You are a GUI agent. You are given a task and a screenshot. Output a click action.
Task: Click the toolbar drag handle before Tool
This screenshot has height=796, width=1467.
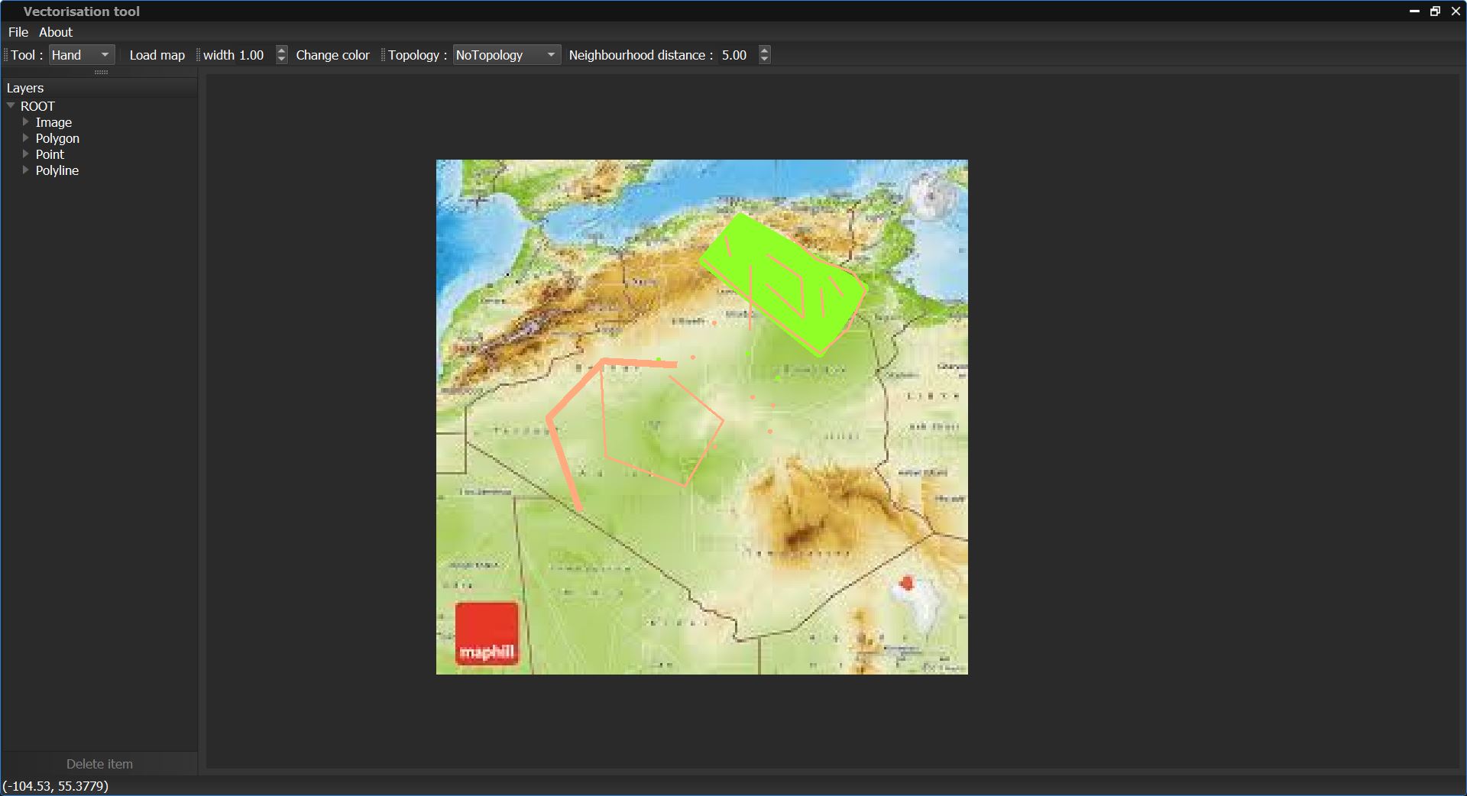[6, 55]
